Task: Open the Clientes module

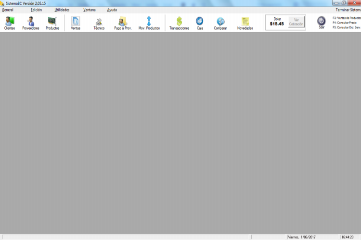Action: (x=10, y=22)
